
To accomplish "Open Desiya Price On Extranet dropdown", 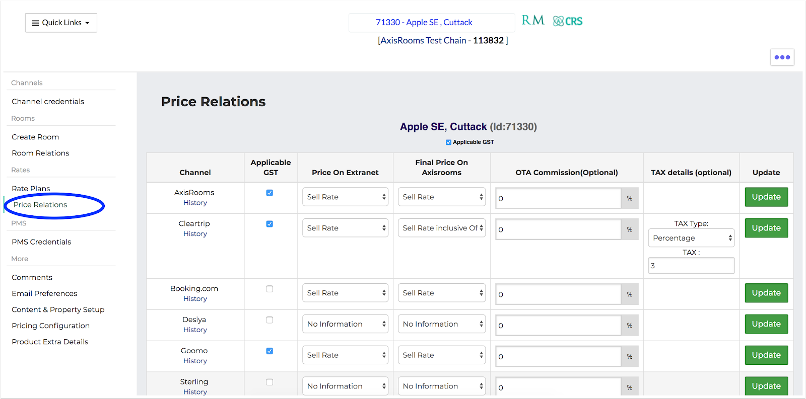I will click(345, 324).
